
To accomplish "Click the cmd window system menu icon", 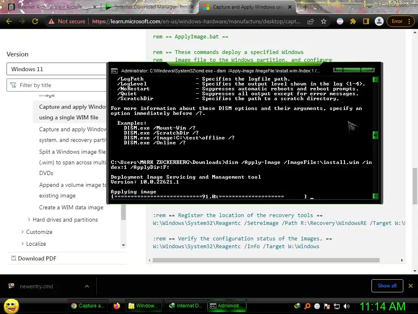I will (x=114, y=71).
